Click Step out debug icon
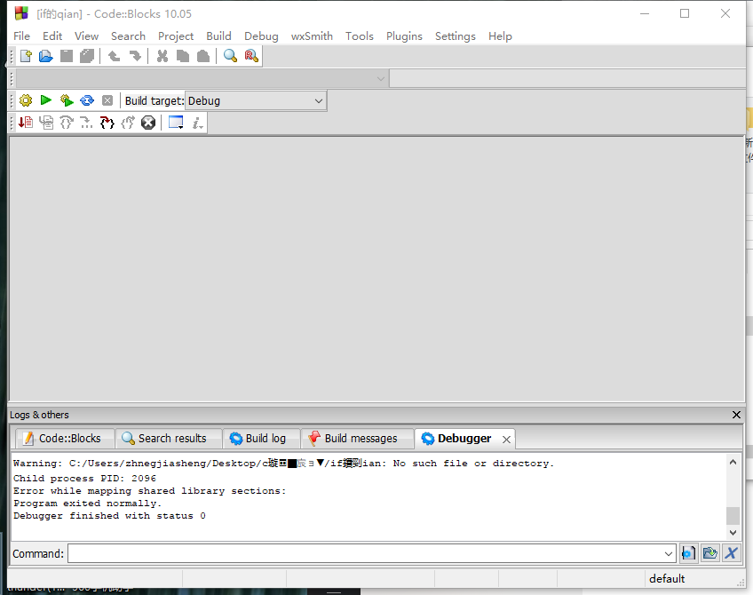Viewport: 753px width, 595px height. [x=128, y=123]
